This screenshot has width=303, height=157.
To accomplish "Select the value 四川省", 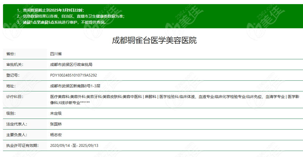I will pos(56,54).
